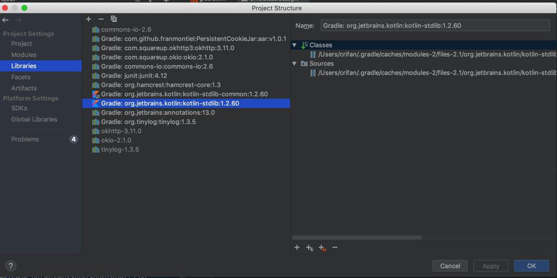
Task: Click the add library plus icon
Action: click(89, 19)
